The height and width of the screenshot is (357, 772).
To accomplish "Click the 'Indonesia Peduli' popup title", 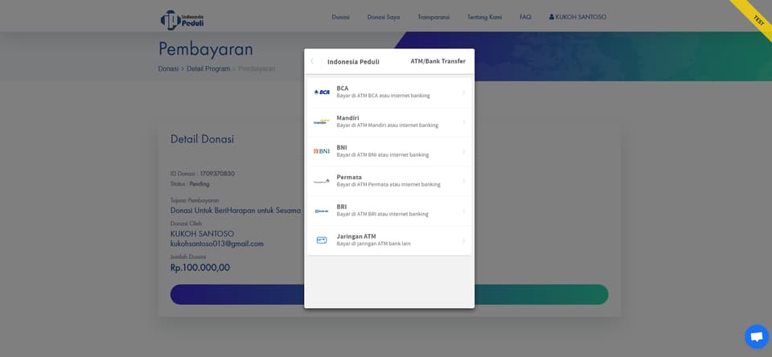I will [354, 62].
